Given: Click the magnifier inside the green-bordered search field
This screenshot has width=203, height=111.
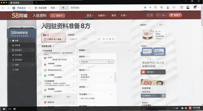Looking at the screenshot, I should (x=109, y=62).
